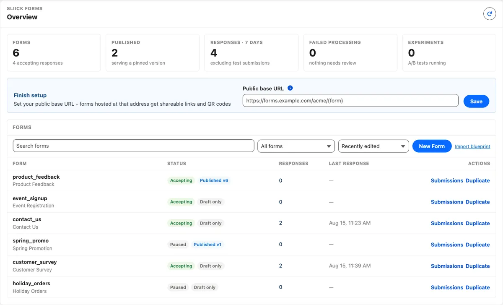
Task: Click the Published summary card
Action: click(153, 52)
